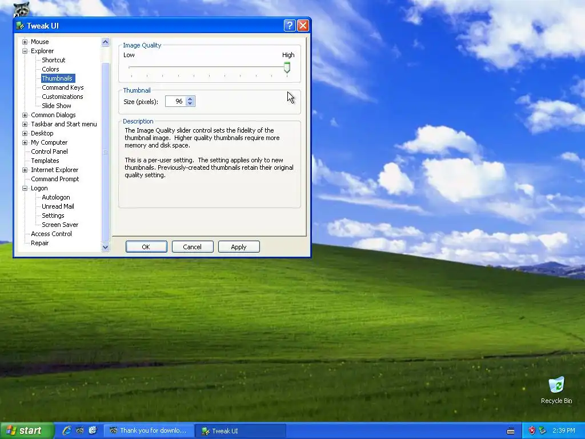Click Tweak UI title bar icon
585x439 pixels.
[x=20, y=26]
